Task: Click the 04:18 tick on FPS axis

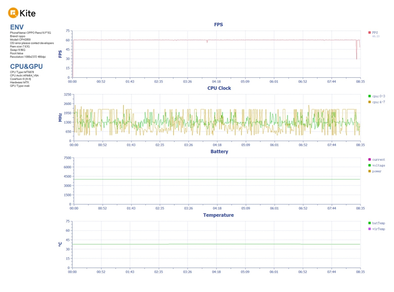Action: pos(216,81)
